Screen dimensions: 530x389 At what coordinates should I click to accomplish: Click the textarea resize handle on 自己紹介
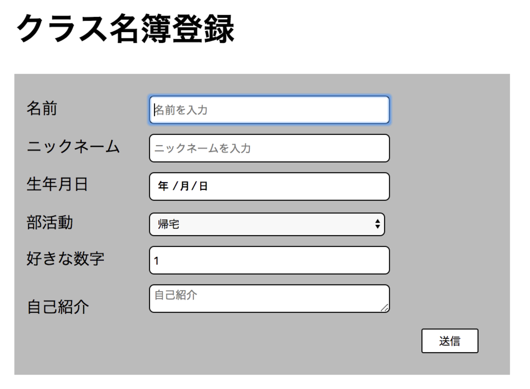tap(385, 308)
